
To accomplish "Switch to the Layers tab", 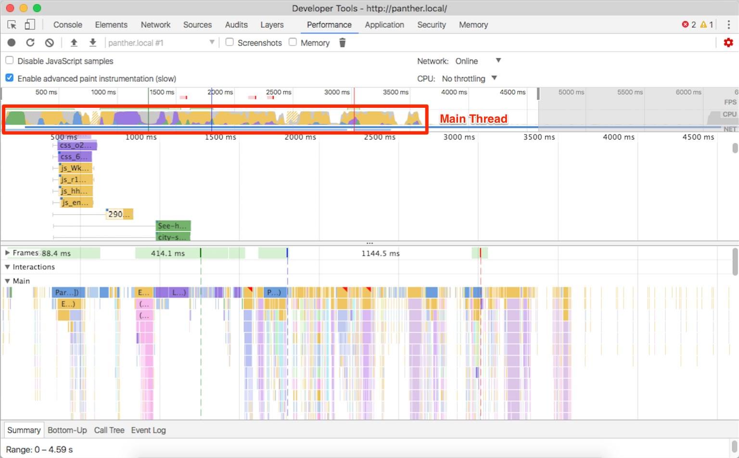I will (x=272, y=25).
